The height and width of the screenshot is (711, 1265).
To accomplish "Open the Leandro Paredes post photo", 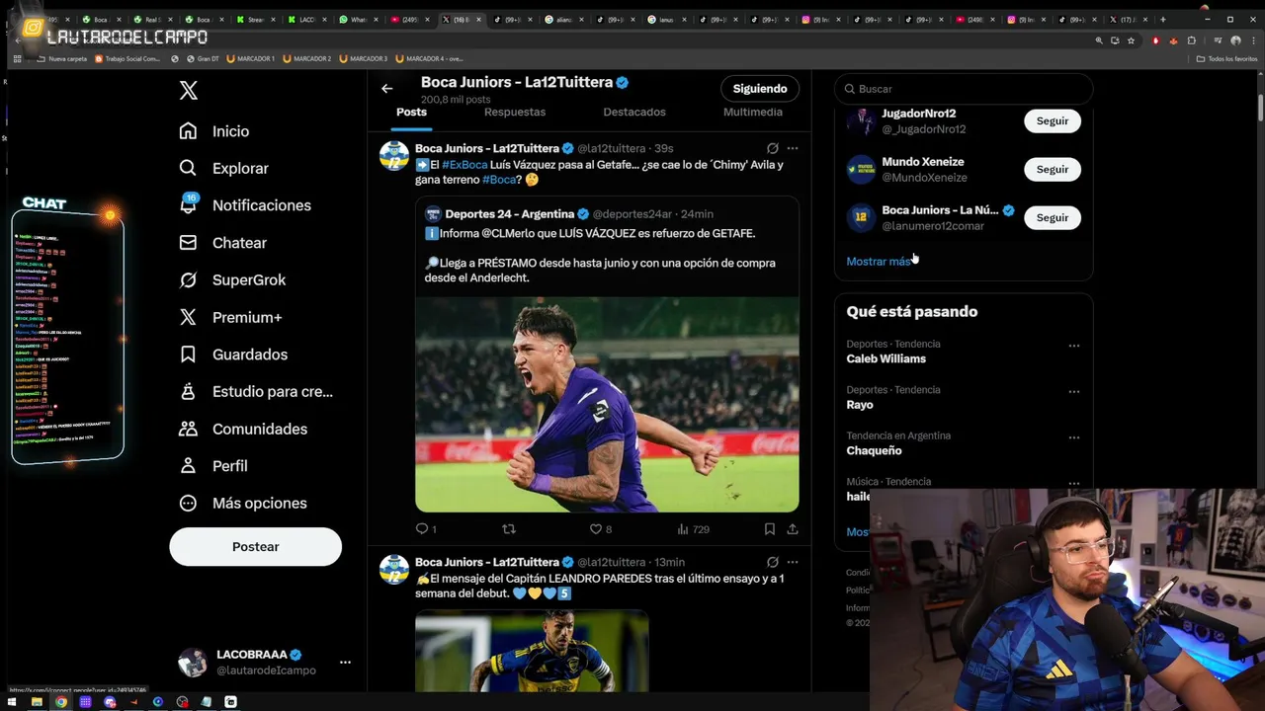I will coord(532,651).
